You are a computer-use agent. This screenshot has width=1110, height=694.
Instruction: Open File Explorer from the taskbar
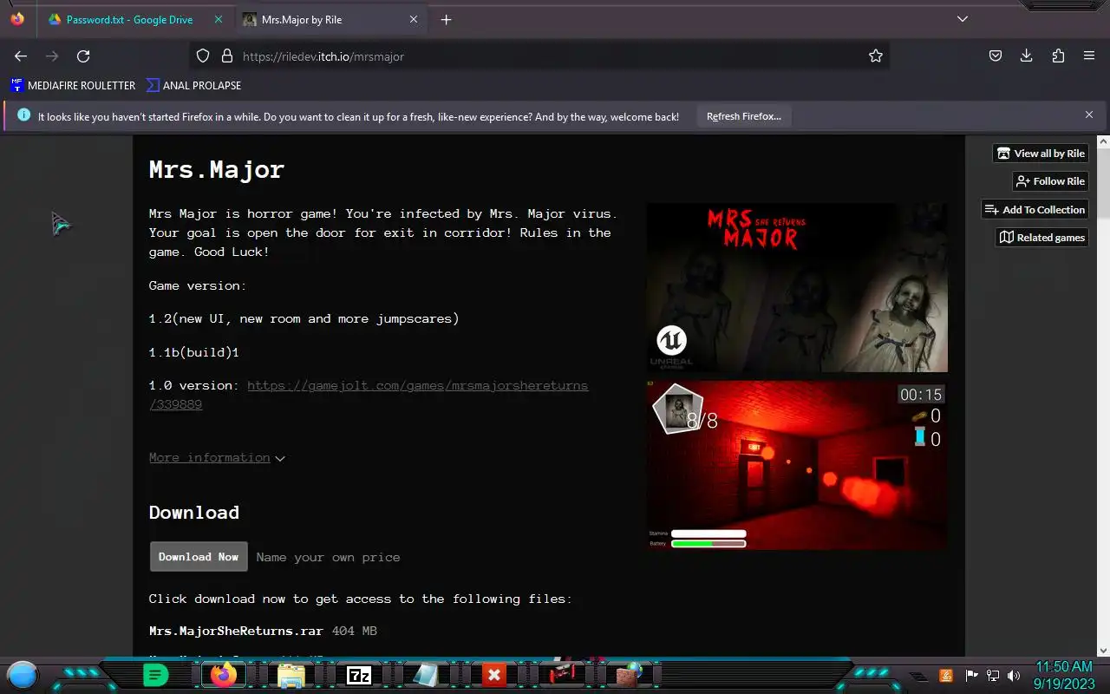click(291, 675)
